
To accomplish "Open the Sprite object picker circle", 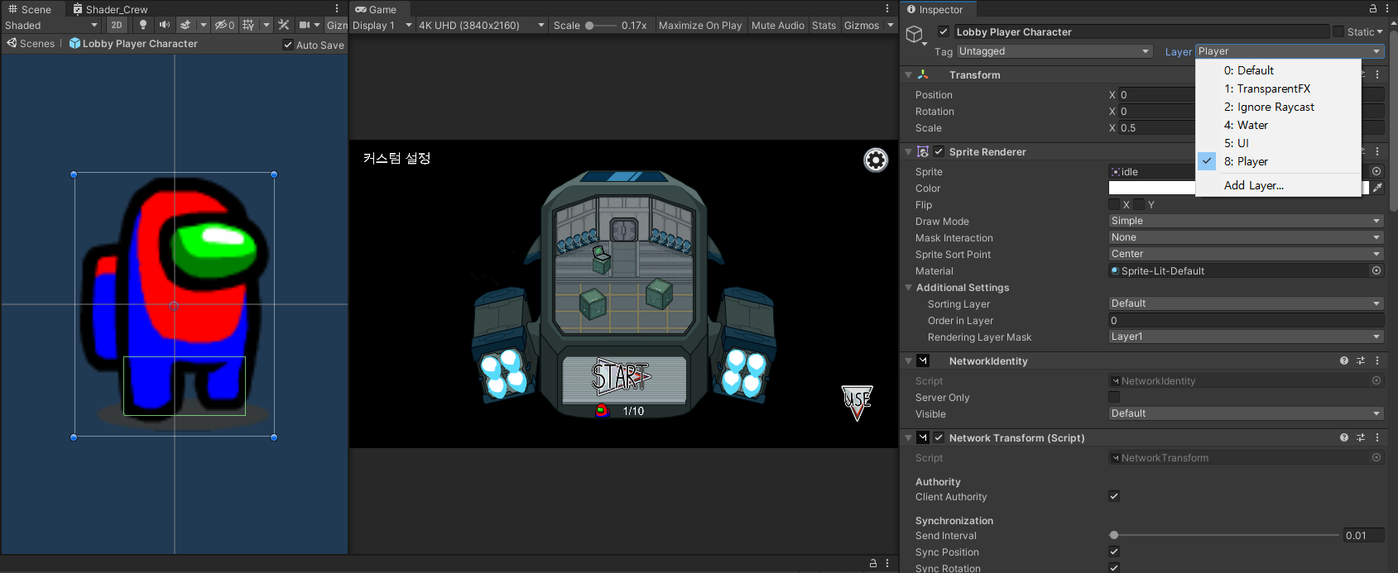I will [1376, 171].
